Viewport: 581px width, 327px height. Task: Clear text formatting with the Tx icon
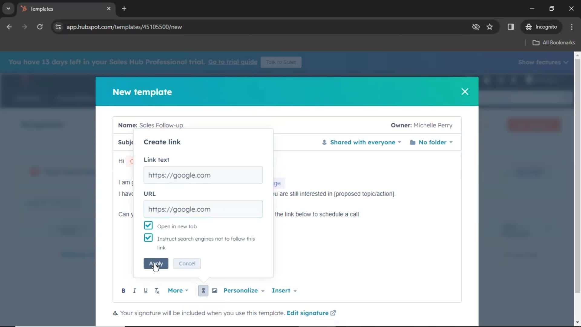click(157, 291)
